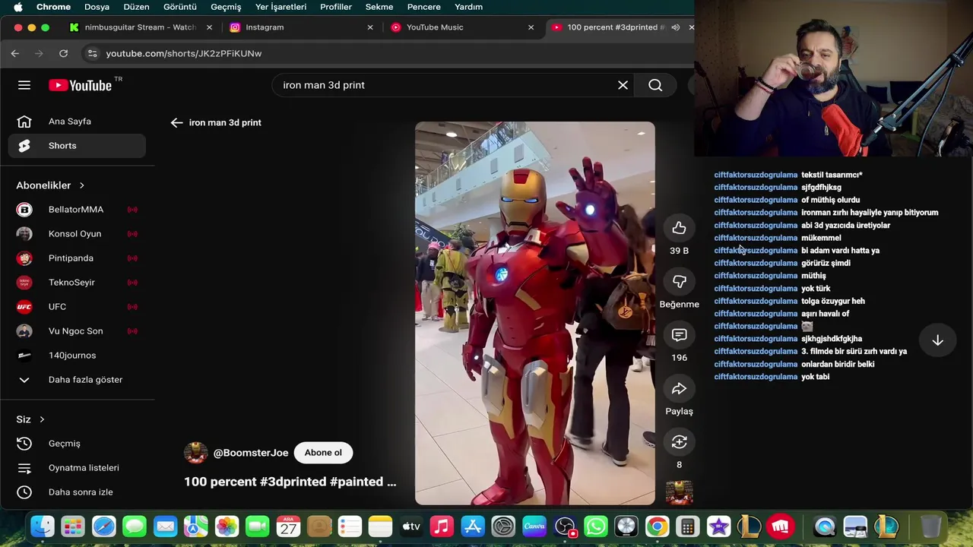Jump to newest chat with down arrow
The width and height of the screenshot is (973, 547).
click(937, 340)
